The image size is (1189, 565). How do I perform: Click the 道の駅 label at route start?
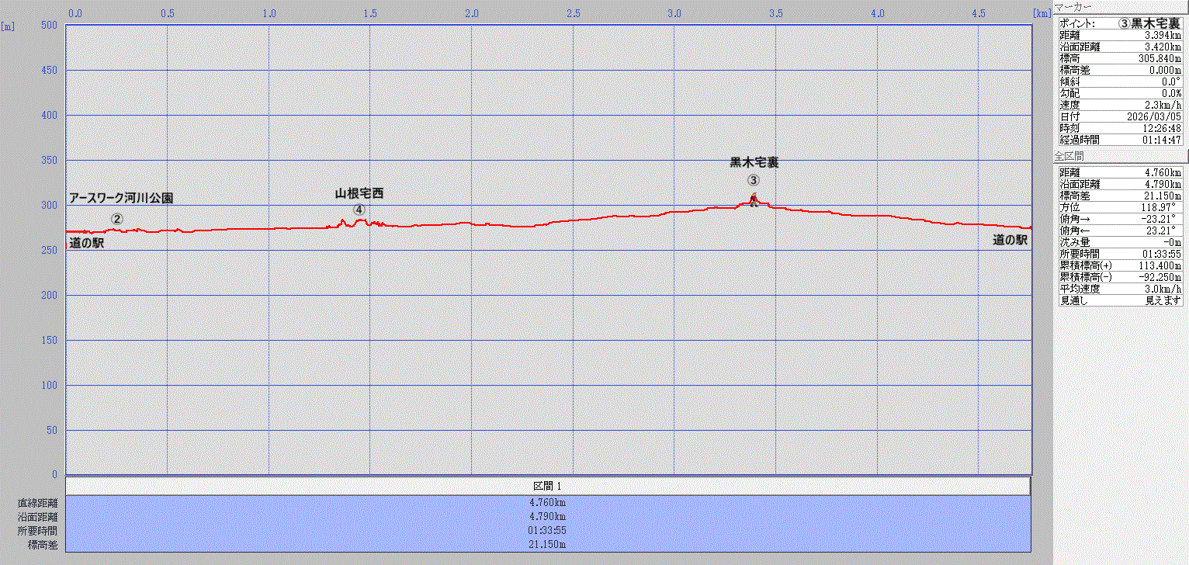point(86,243)
